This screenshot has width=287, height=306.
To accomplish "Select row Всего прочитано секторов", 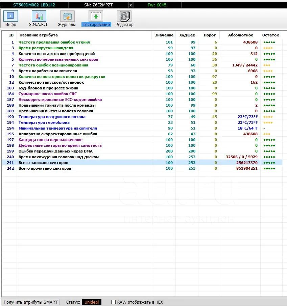I will pyautogui.click(x=142, y=168).
